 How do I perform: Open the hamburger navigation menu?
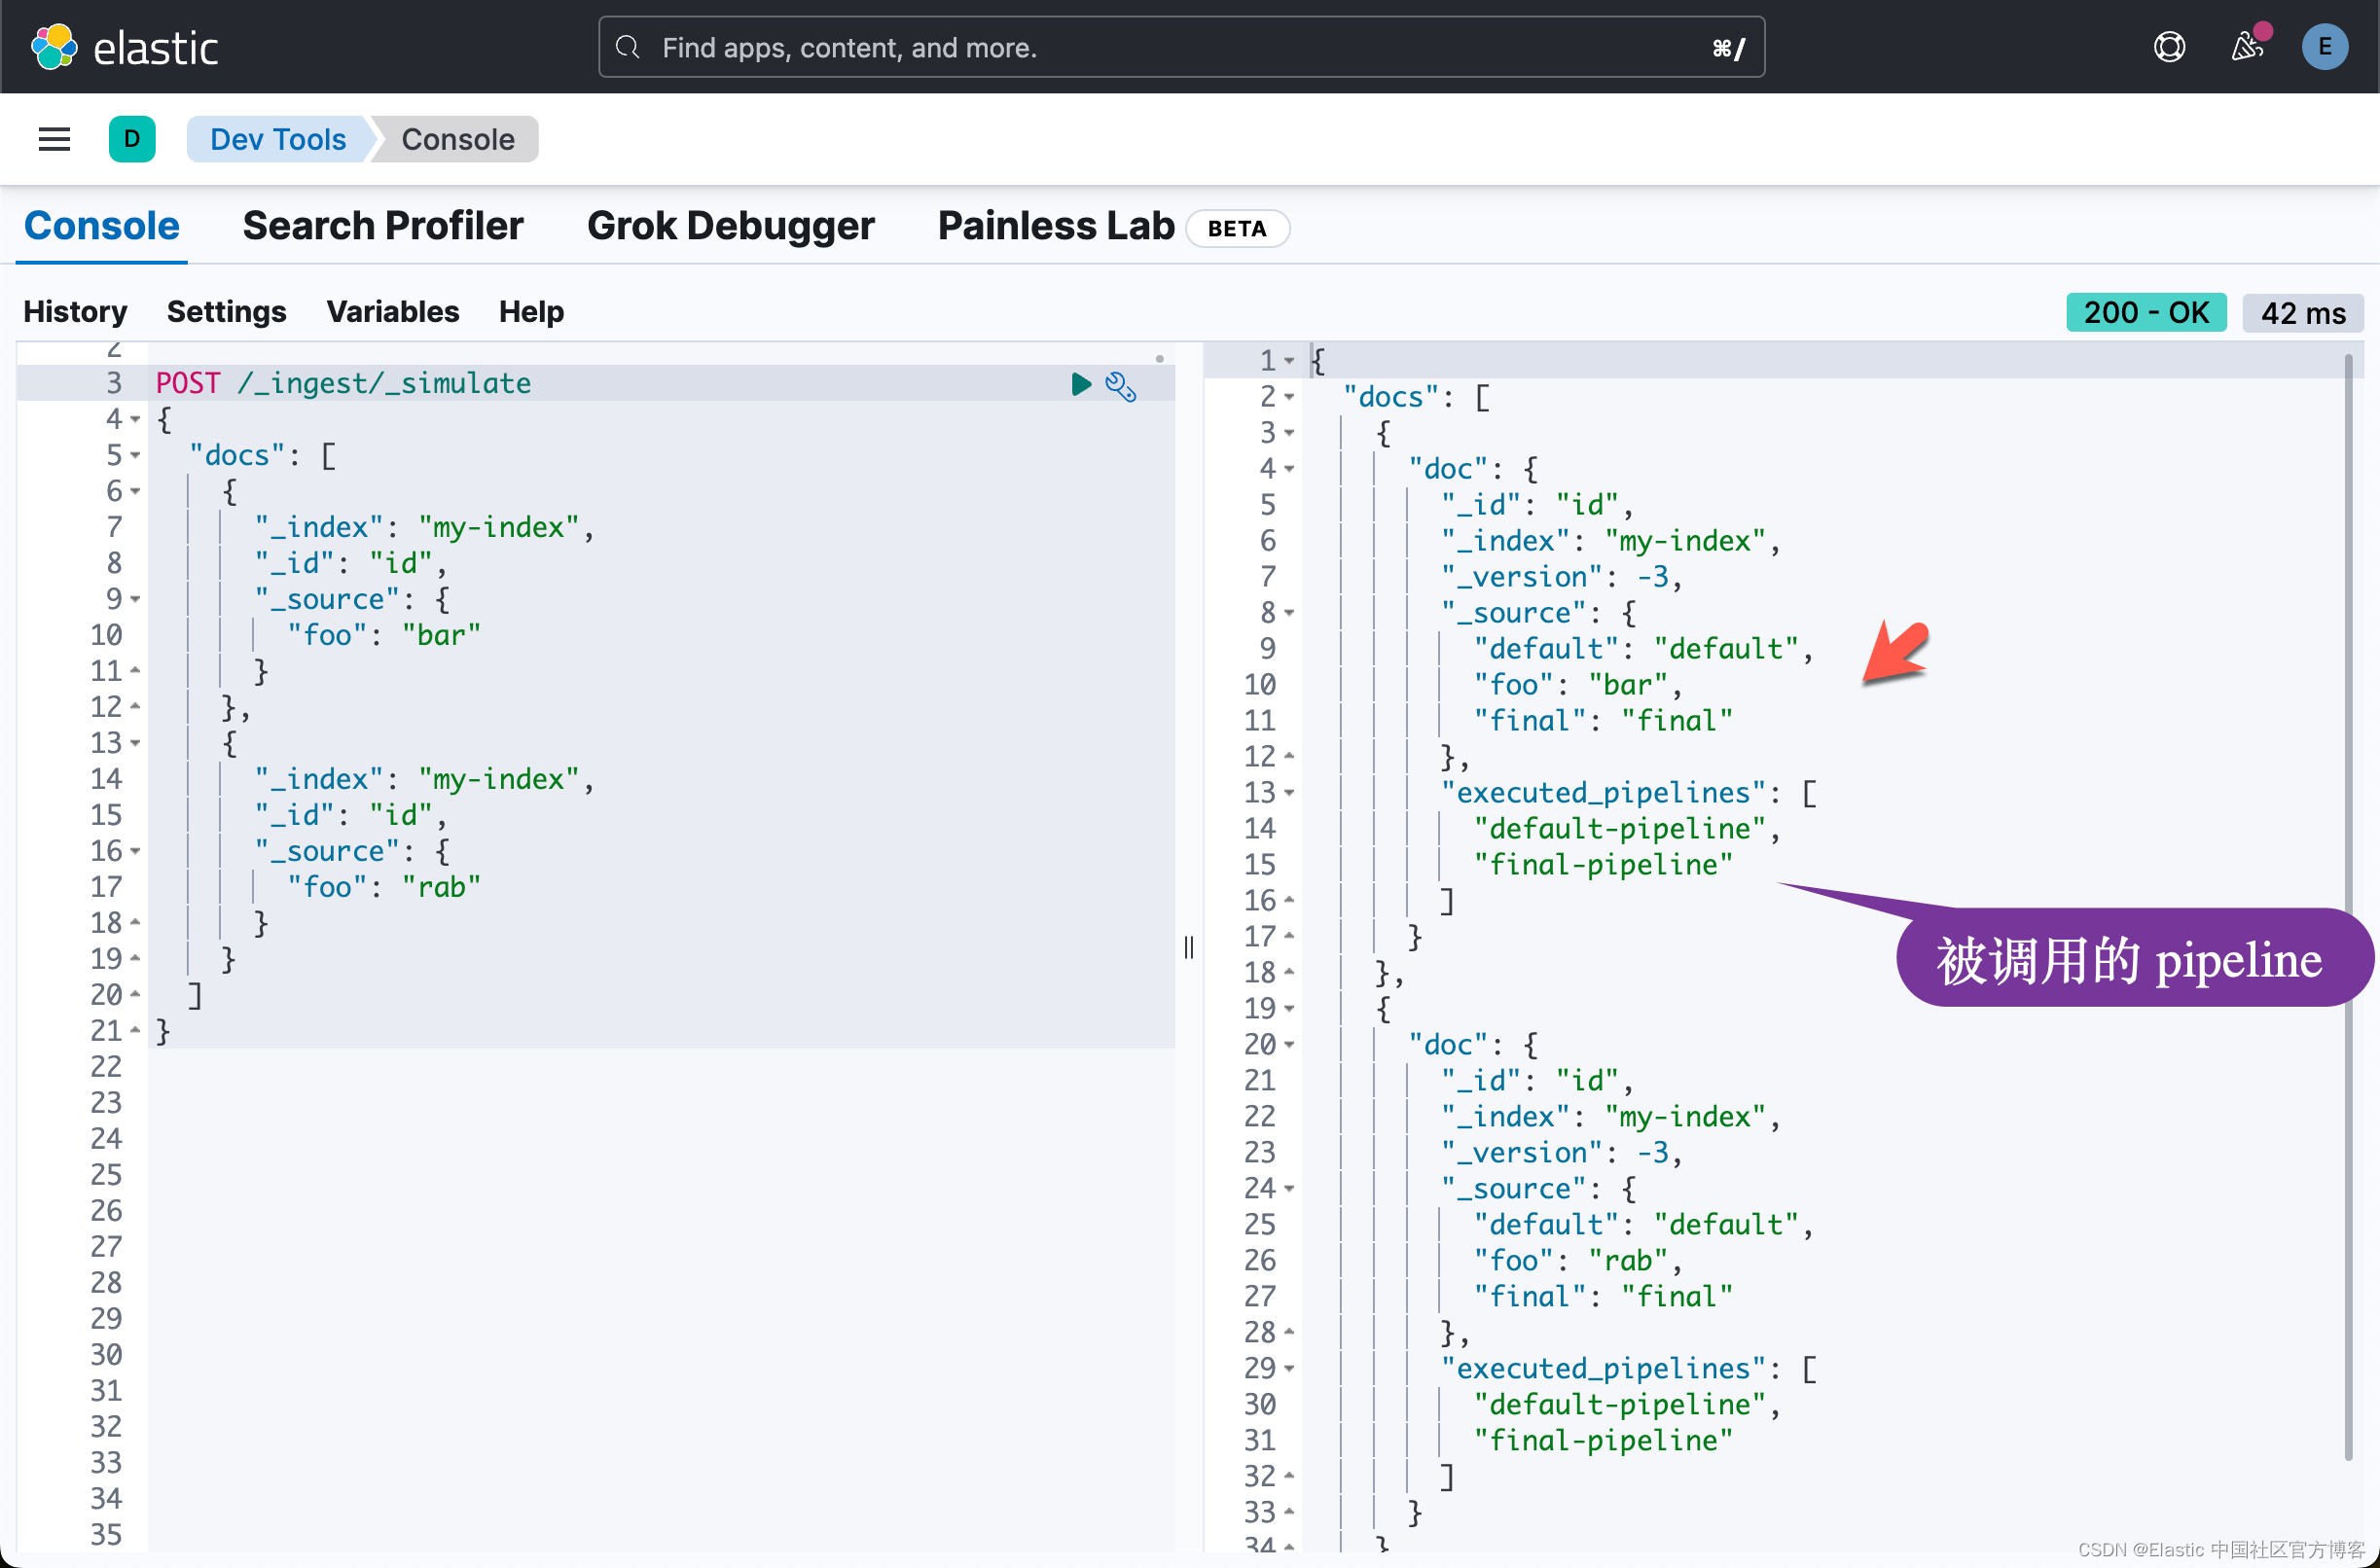(x=54, y=139)
